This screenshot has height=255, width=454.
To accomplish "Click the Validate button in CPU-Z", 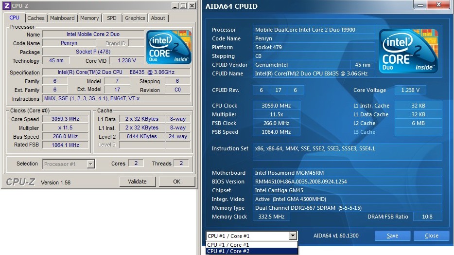I will [138, 182].
